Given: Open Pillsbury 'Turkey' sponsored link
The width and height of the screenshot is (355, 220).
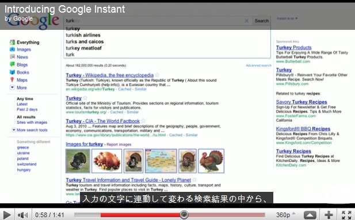Looking at the screenshot, I should click(x=284, y=70).
